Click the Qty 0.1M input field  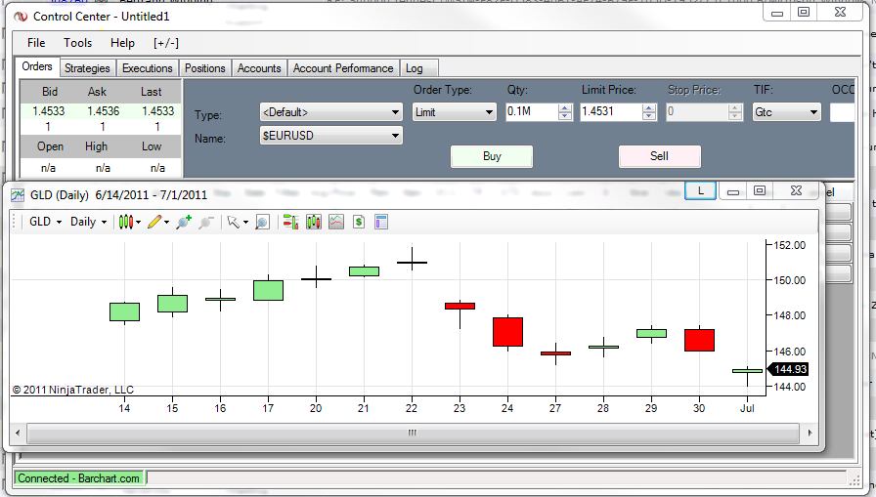point(531,112)
